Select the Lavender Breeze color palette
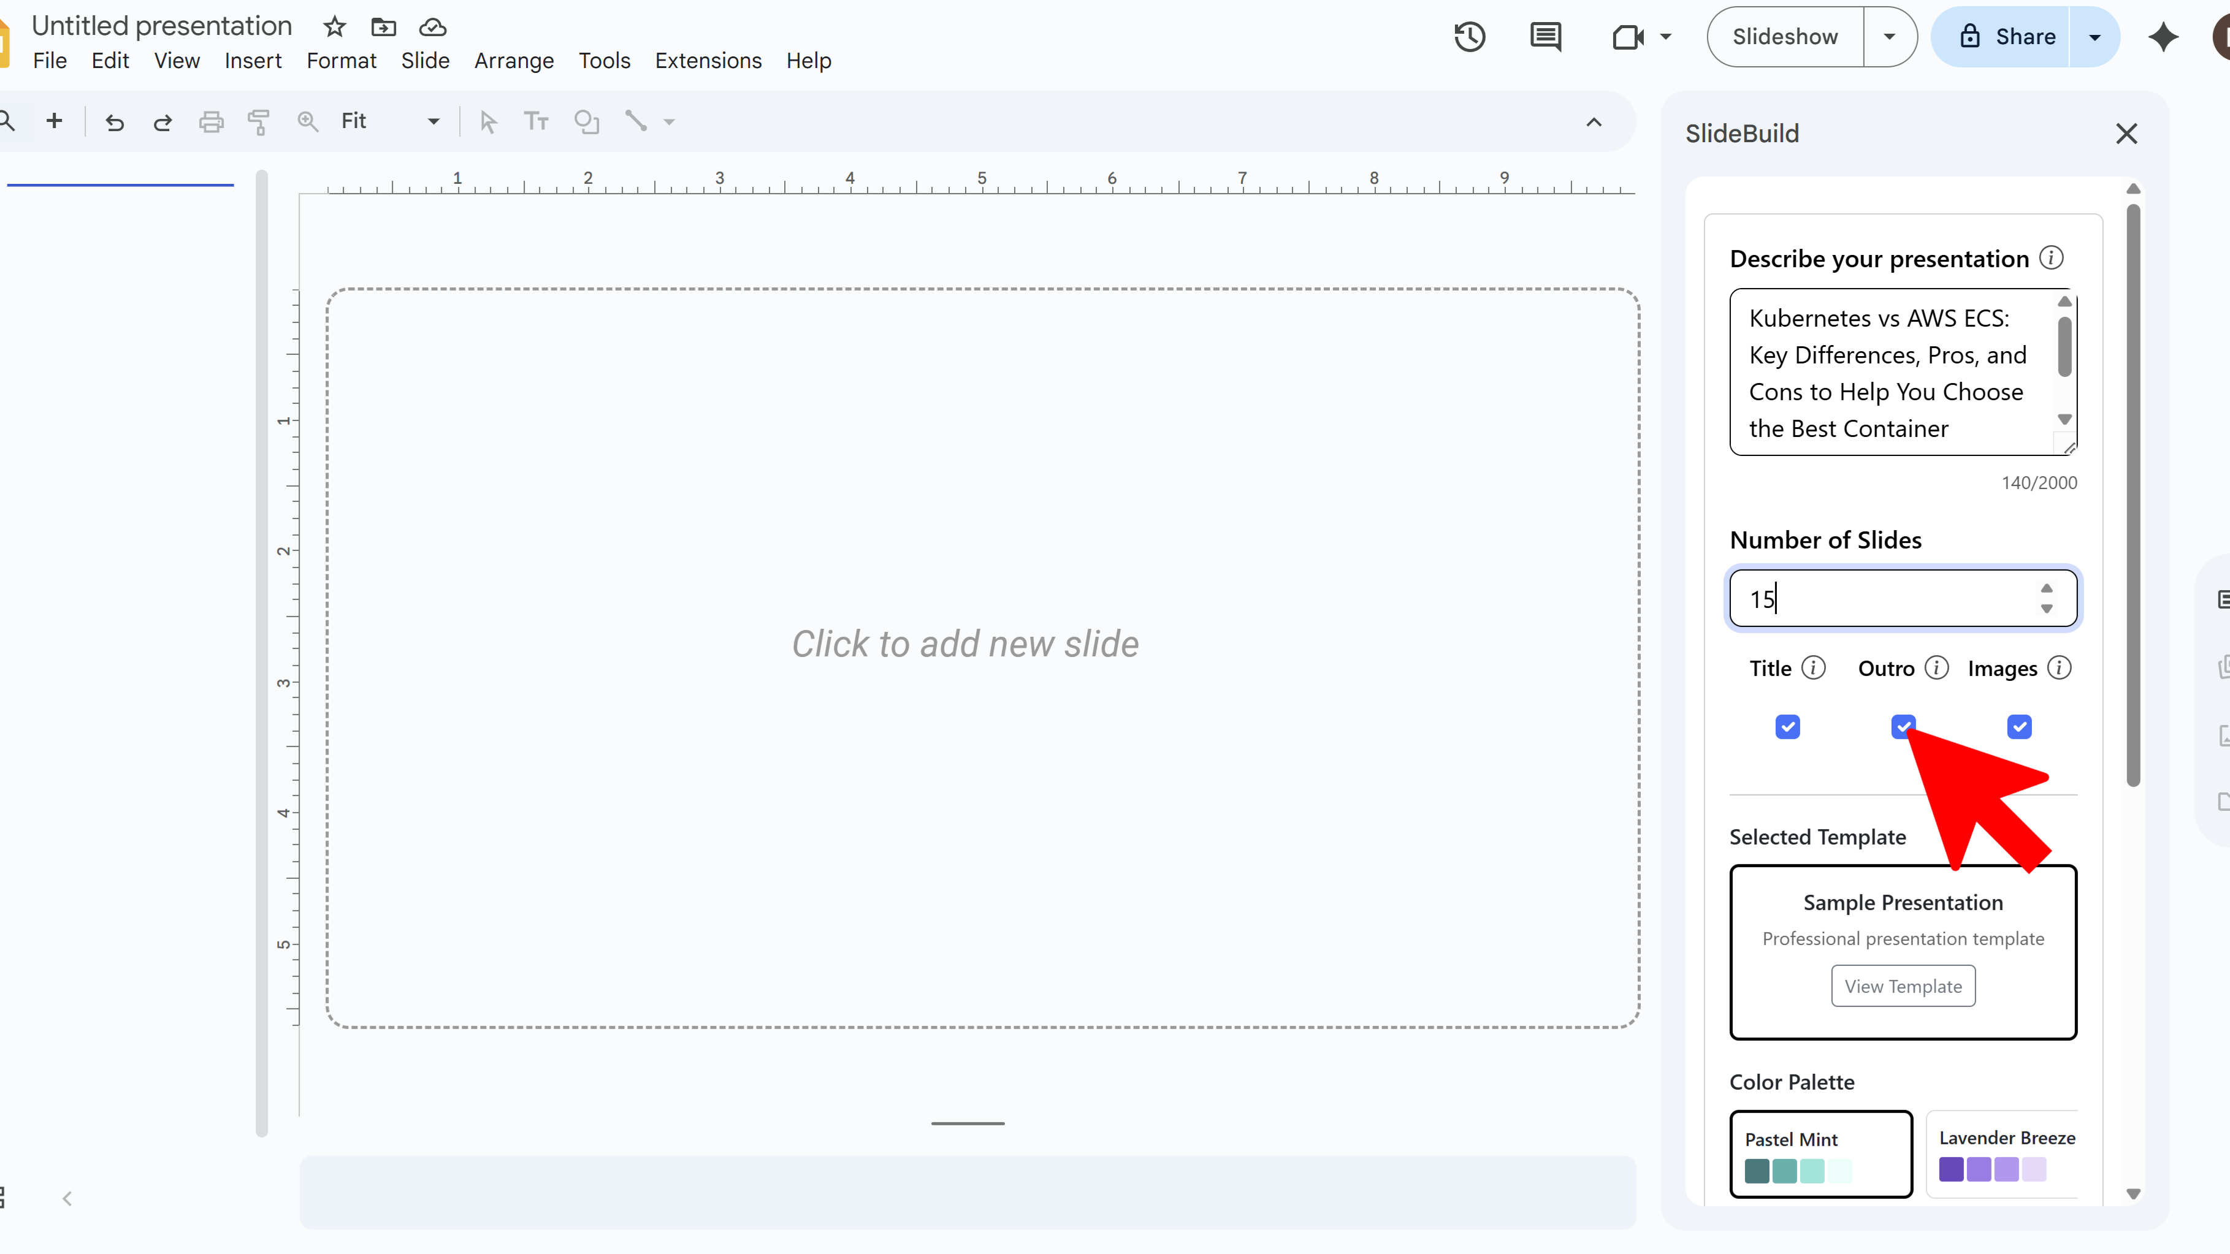The height and width of the screenshot is (1254, 2230). coord(2003,1155)
